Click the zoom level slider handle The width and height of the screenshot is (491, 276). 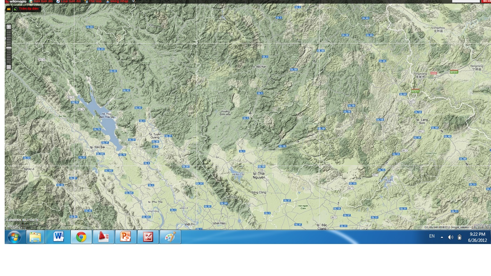point(9,47)
